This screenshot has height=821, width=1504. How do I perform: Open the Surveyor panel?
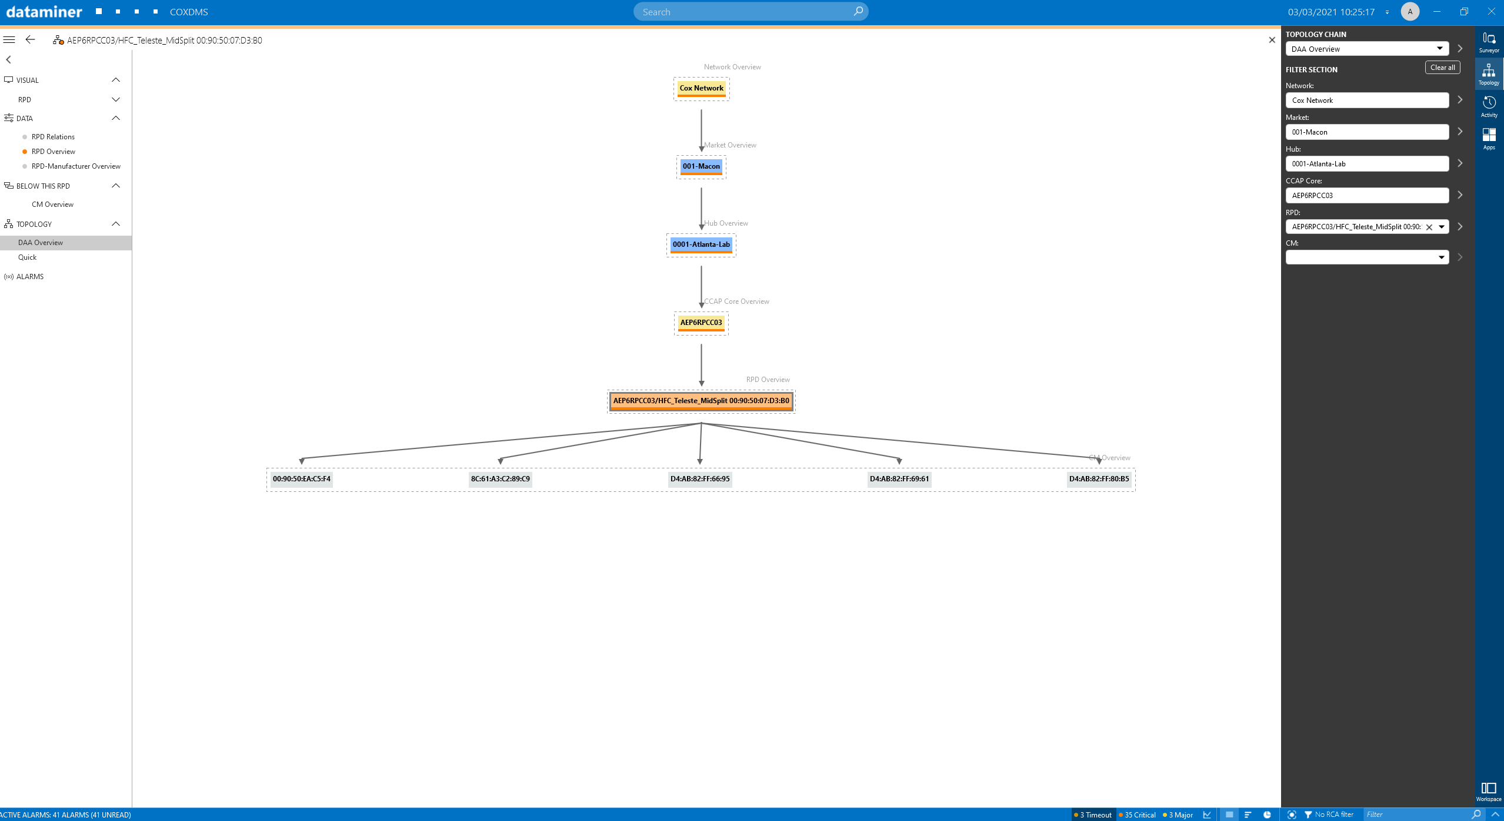[x=1489, y=42]
